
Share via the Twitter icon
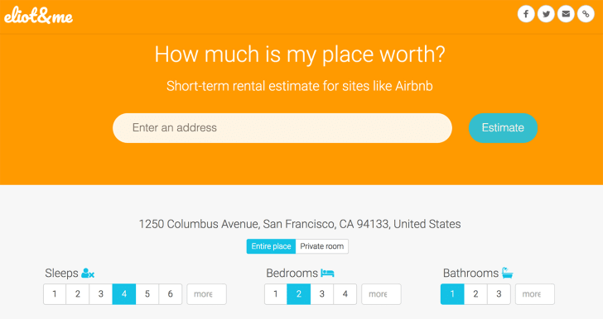[x=546, y=14]
